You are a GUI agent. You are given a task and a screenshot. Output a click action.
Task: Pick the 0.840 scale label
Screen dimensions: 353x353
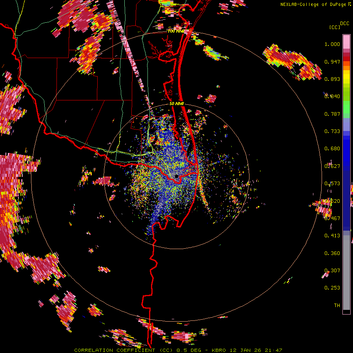pyautogui.click(x=332, y=96)
